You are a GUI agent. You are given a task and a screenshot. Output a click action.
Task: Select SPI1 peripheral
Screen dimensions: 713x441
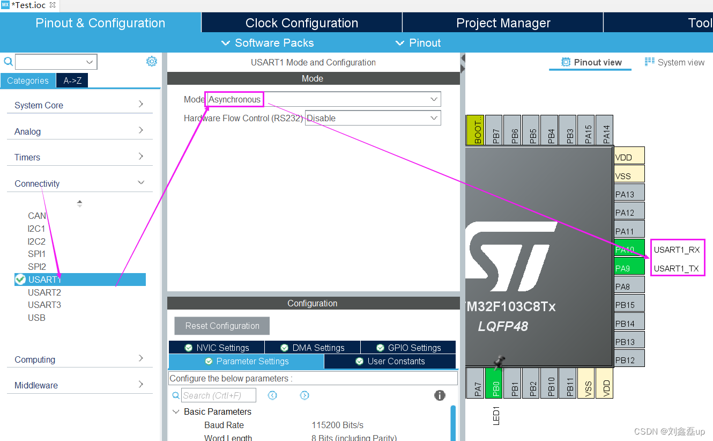click(x=37, y=254)
